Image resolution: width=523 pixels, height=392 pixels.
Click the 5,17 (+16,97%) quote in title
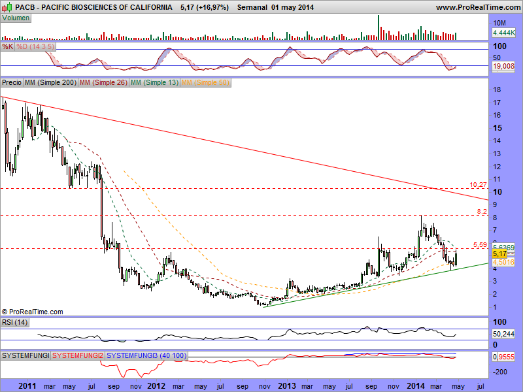tap(205, 7)
